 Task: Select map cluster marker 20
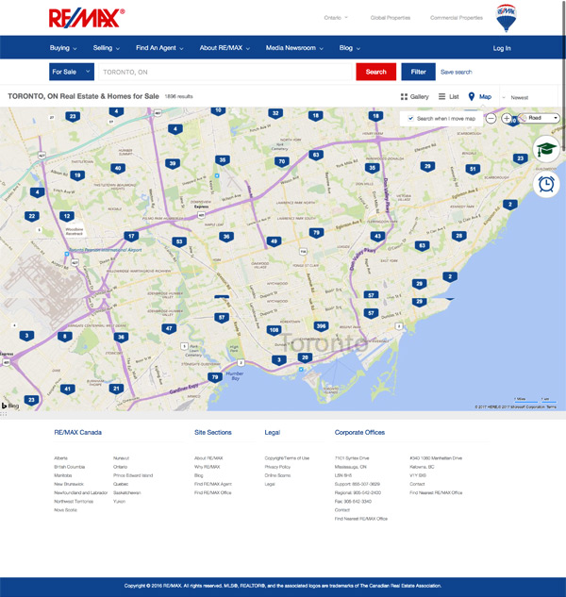point(305,357)
